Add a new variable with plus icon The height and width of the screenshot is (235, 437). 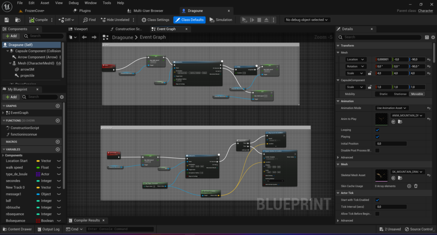tap(58, 149)
